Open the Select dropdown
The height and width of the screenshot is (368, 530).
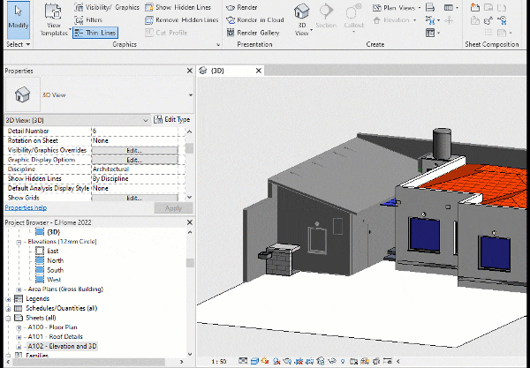pos(19,44)
